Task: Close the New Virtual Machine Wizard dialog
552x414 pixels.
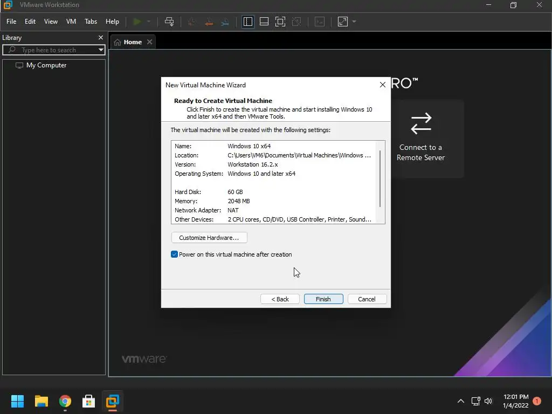Action: click(x=383, y=85)
